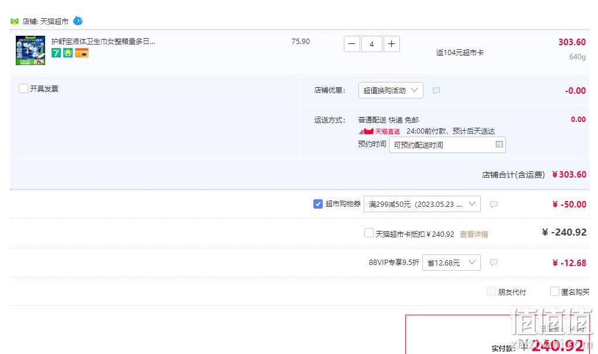Tick the 开具发票 invoice checkbox

23,88
